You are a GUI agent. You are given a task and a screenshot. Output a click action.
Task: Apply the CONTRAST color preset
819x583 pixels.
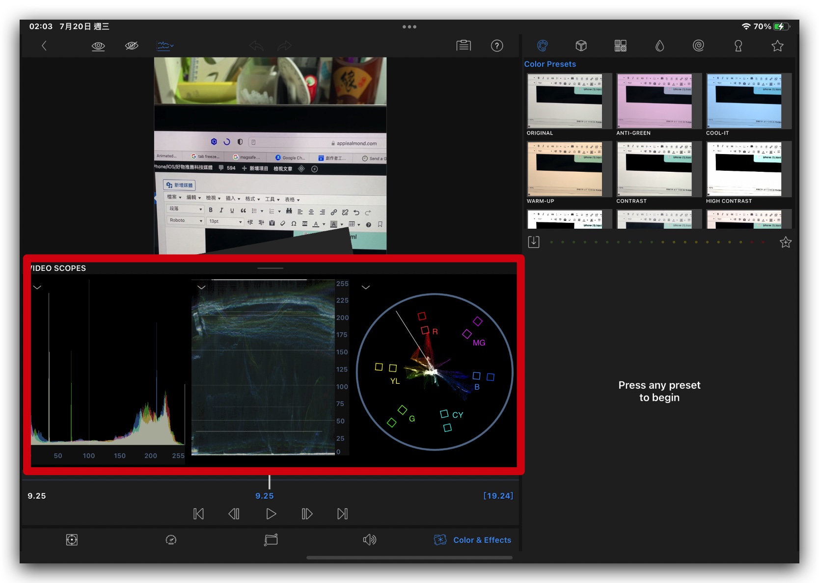pyautogui.click(x=659, y=169)
